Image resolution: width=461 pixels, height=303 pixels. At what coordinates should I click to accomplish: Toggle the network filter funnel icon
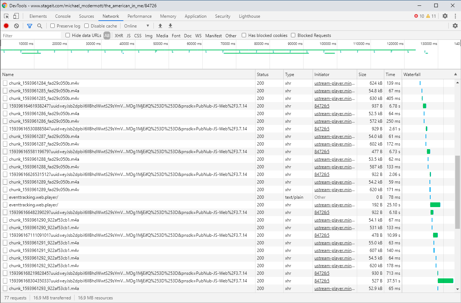click(x=30, y=26)
